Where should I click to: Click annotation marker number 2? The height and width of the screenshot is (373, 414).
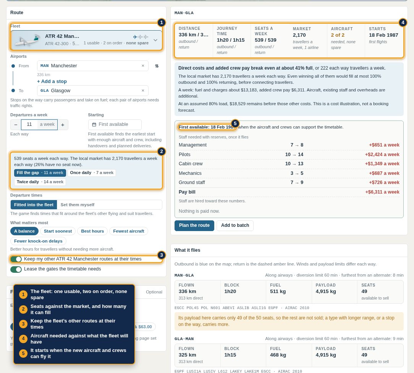[x=161, y=151]
